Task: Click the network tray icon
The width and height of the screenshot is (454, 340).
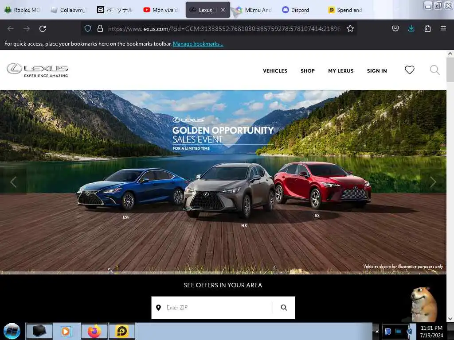Action: click(x=399, y=331)
